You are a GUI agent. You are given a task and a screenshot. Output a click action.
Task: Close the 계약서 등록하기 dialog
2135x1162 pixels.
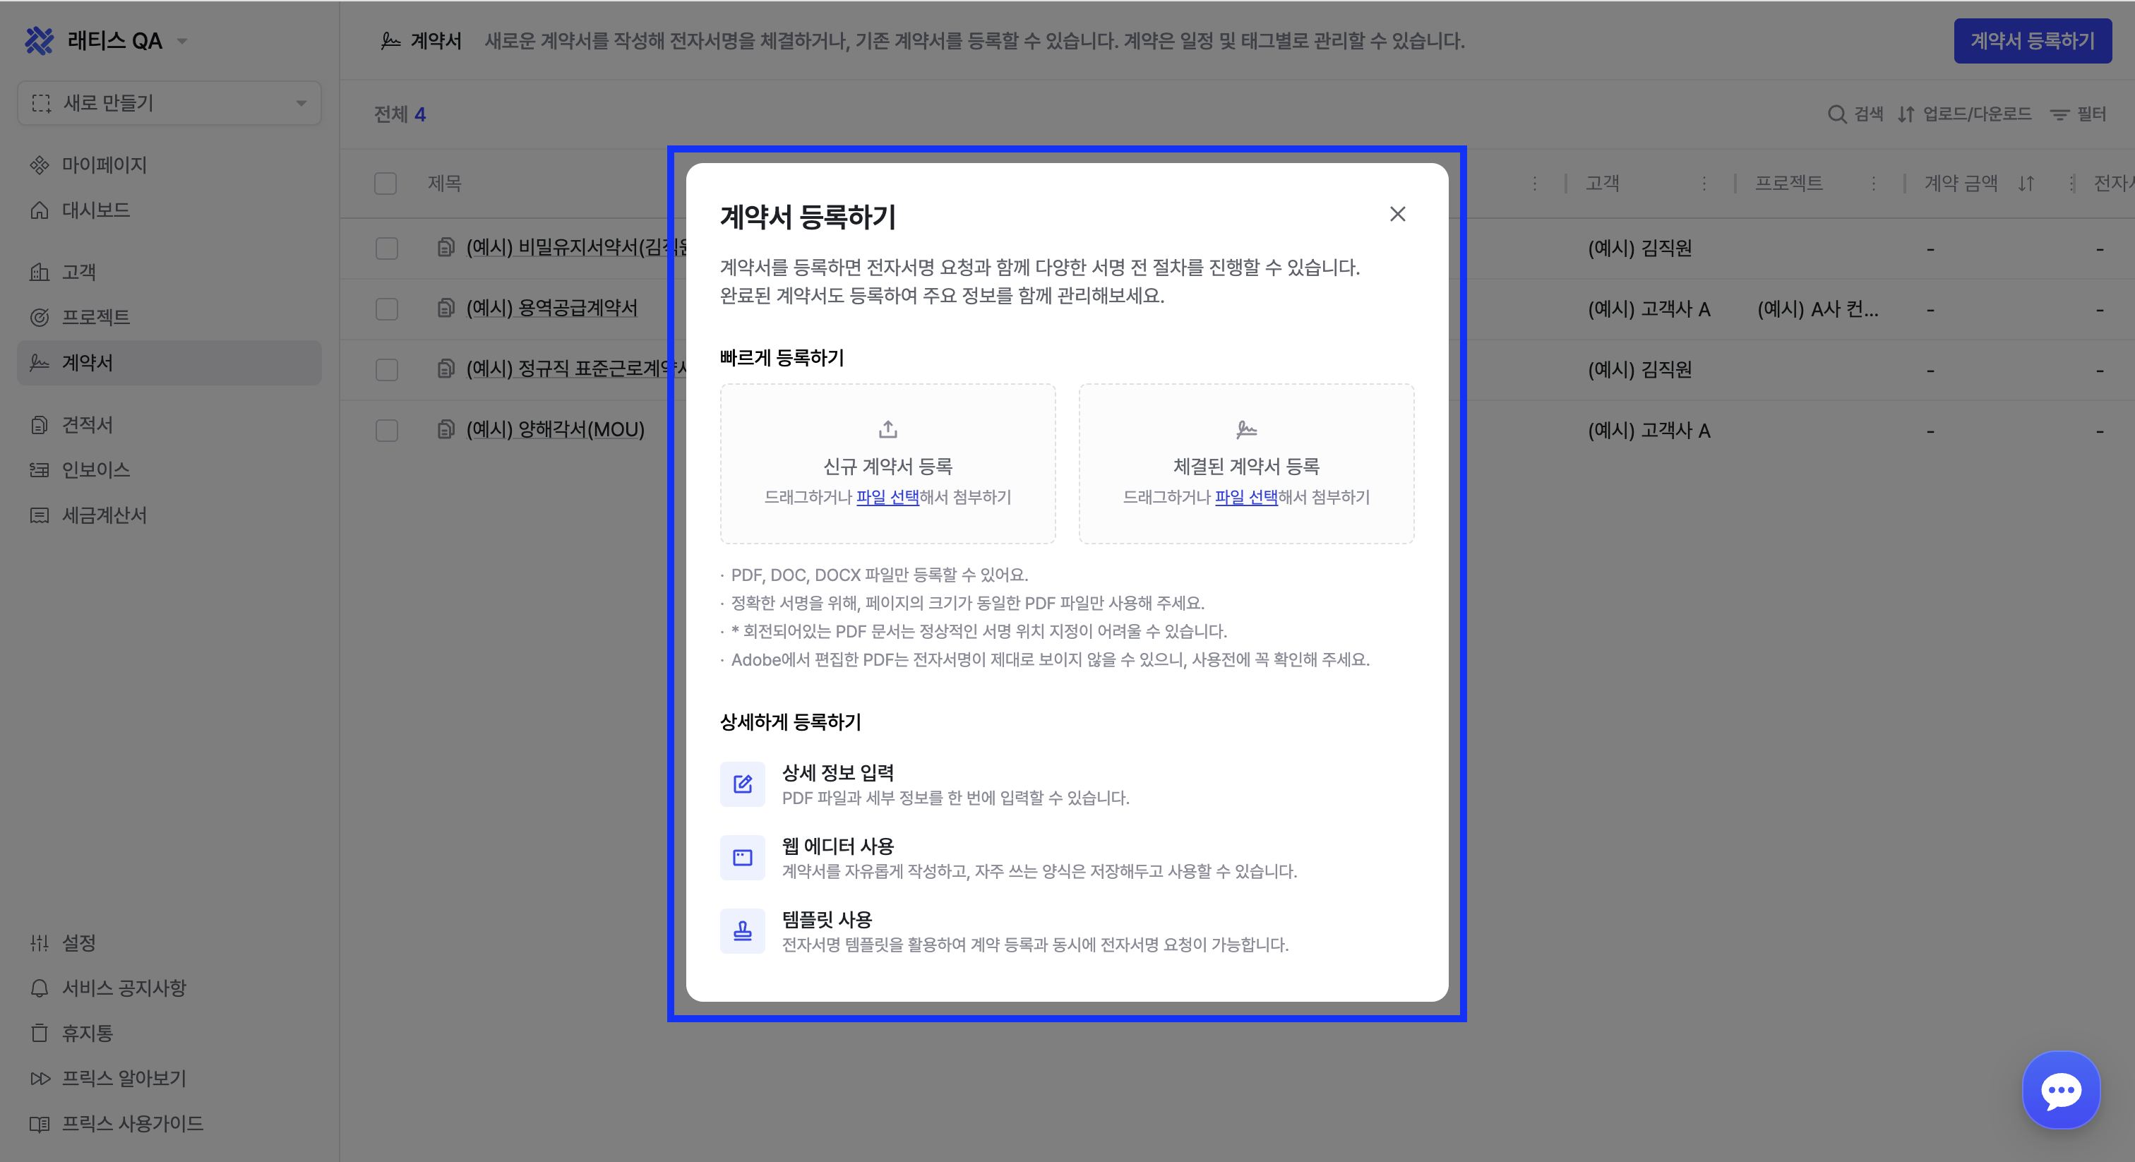pos(1397,215)
